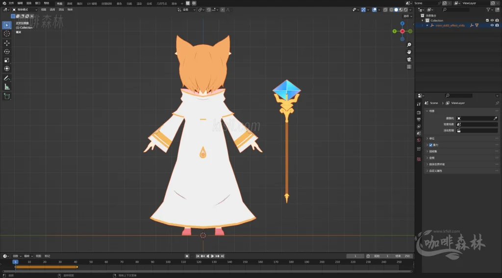Select the Select Box tool
The height and width of the screenshot is (278, 502).
pyautogui.click(x=7, y=25)
